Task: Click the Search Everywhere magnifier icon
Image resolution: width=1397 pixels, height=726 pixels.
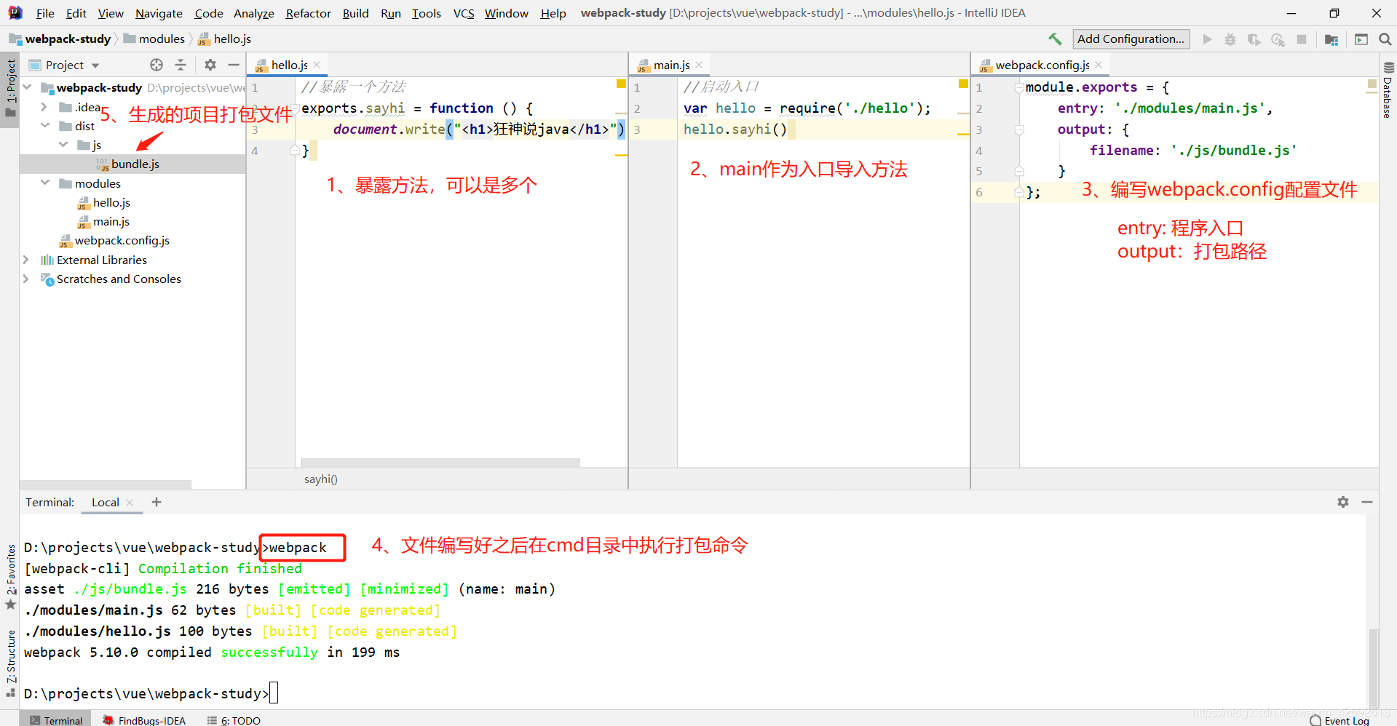Action: (1385, 39)
